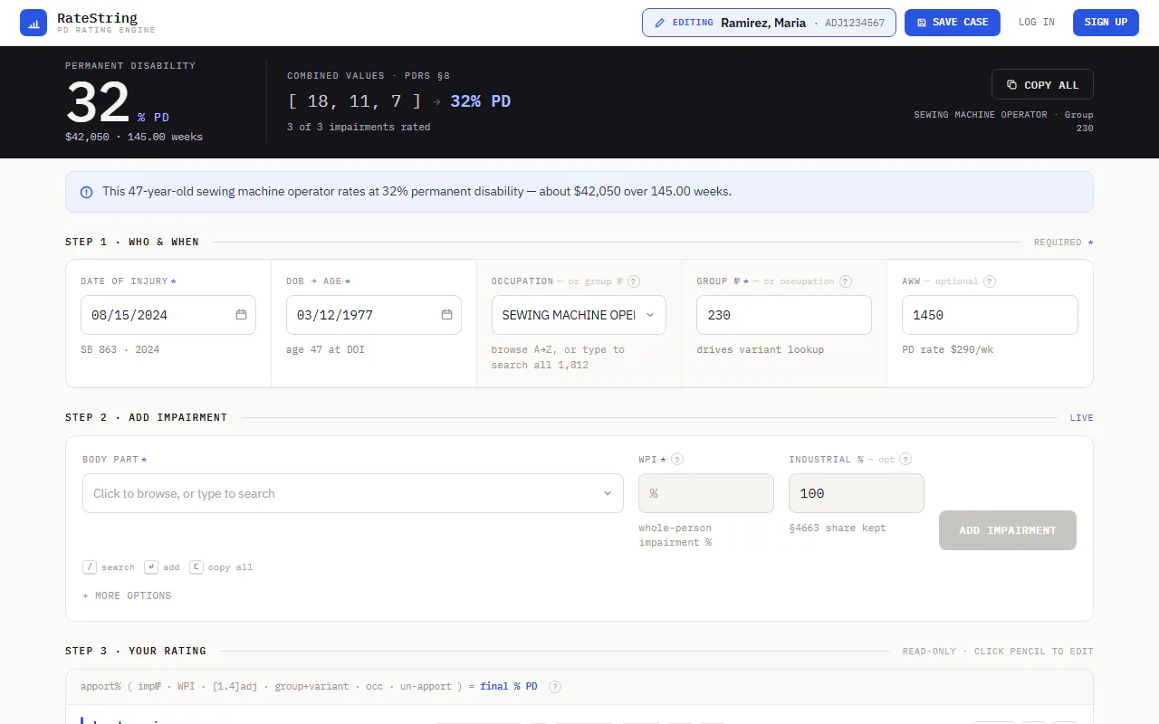This screenshot has width=1159, height=724.
Task: Click the Industrial % field showing 100
Action: (x=857, y=493)
